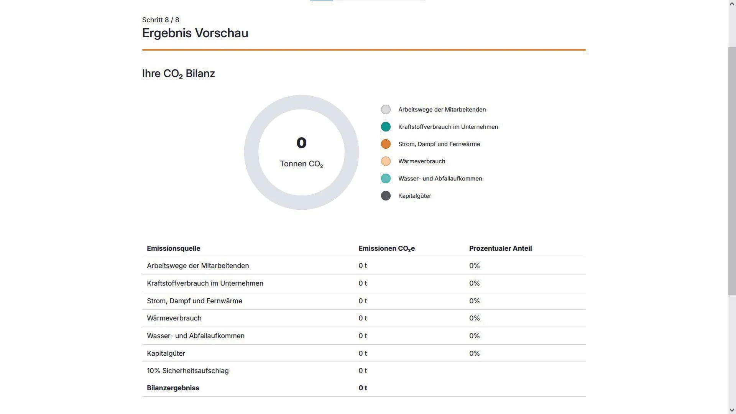Click the peach Wärmeverbrauch legend dot
Image resolution: width=736 pixels, height=414 pixels.
point(386,161)
